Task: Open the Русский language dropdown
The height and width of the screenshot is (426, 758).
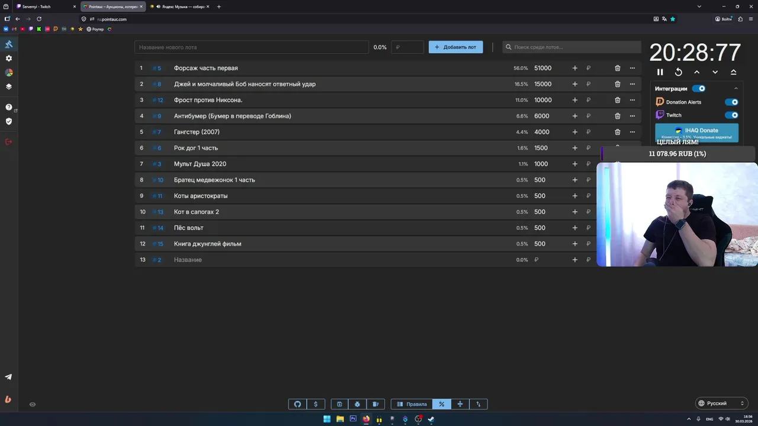Action: pyautogui.click(x=722, y=404)
